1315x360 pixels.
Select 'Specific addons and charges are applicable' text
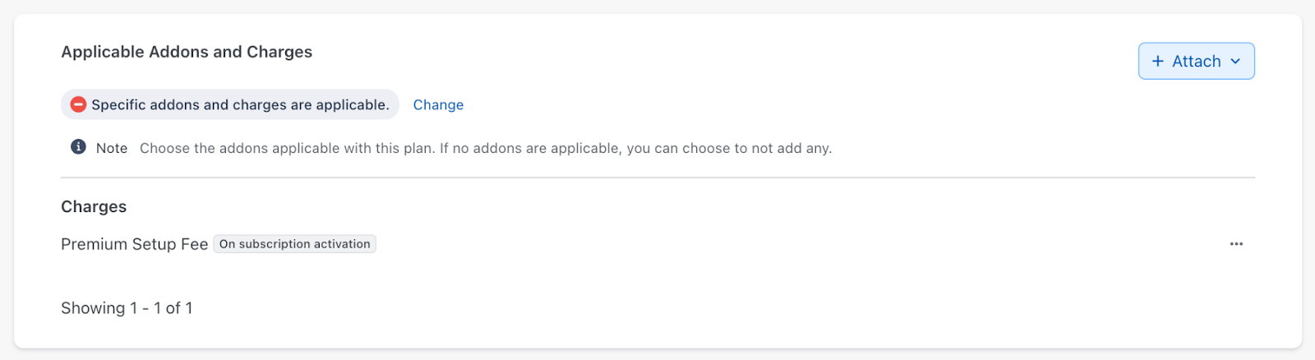pyautogui.click(x=240, y=105)
